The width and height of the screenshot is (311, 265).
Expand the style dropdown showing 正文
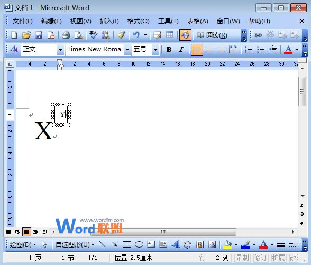[60, 49]
